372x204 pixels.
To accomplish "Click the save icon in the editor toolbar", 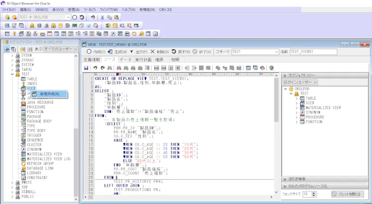I will click(x=86, y=68).
